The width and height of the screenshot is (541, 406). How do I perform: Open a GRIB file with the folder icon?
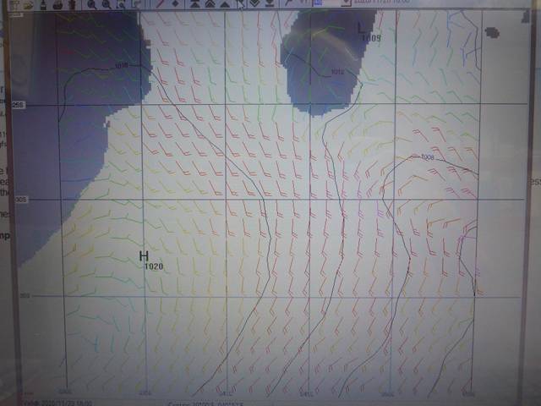click(27, 4)
